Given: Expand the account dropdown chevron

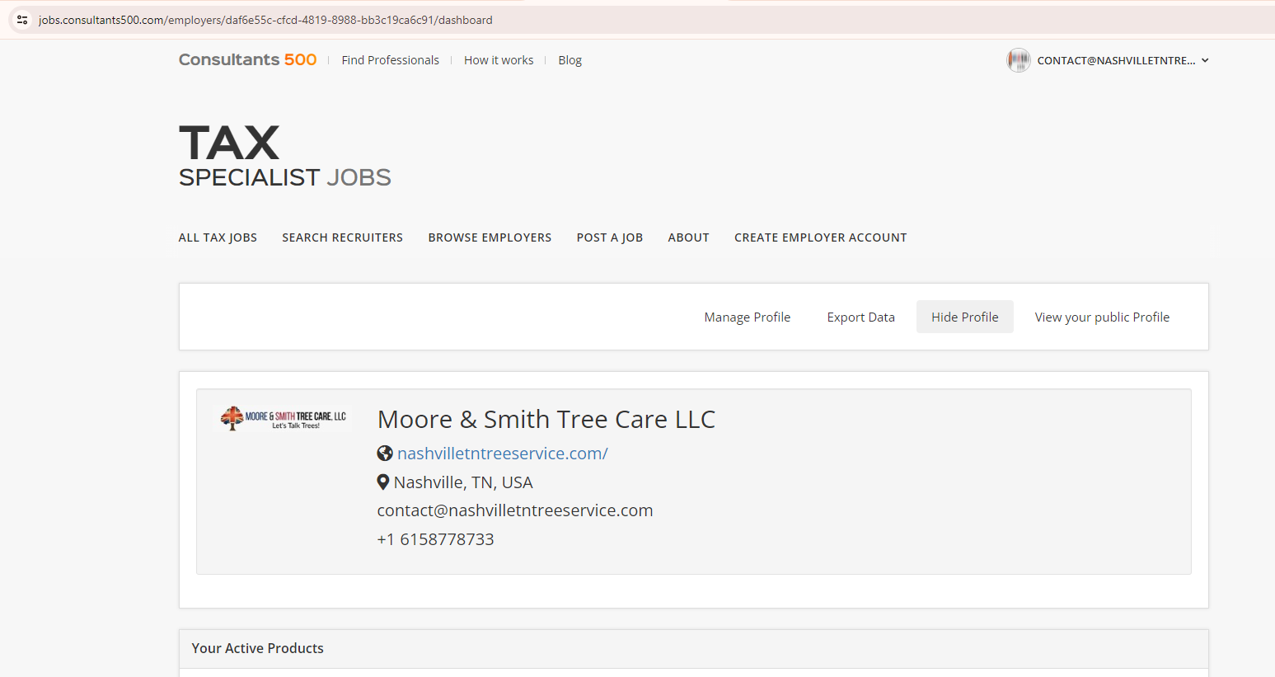Looking at the screenshot, I should (1205, 60).
